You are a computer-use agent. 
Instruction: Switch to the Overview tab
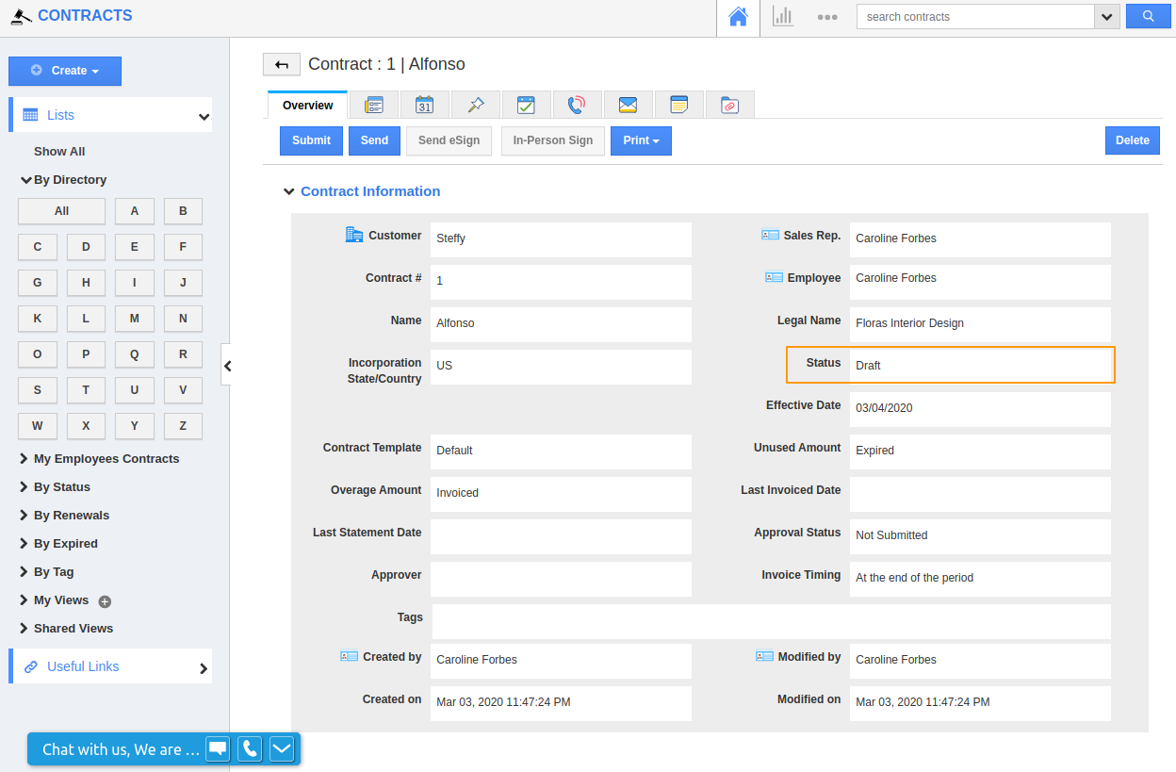(307, 105)
